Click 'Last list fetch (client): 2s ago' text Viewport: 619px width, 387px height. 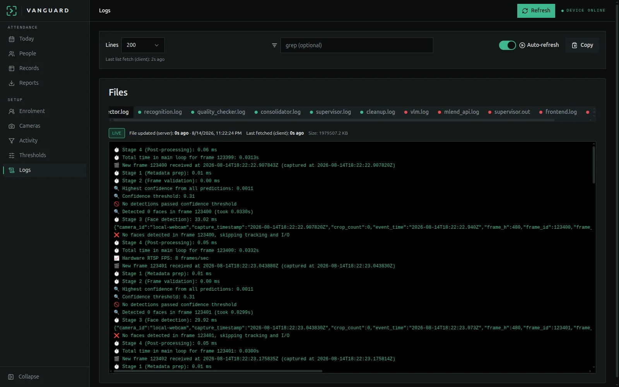pos(135,59)
